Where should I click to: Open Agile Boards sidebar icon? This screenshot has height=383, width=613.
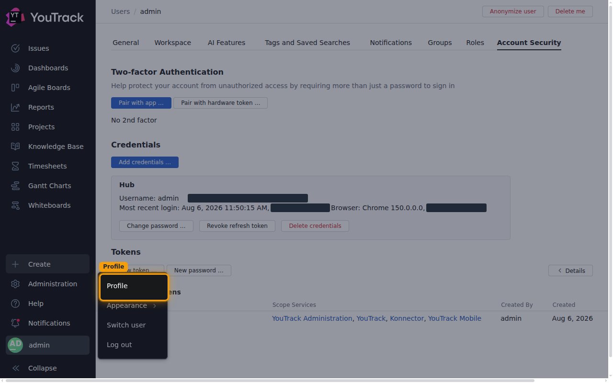15,88
